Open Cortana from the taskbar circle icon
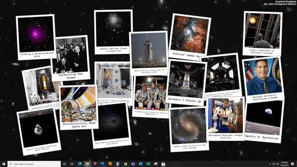 [64, 164]
